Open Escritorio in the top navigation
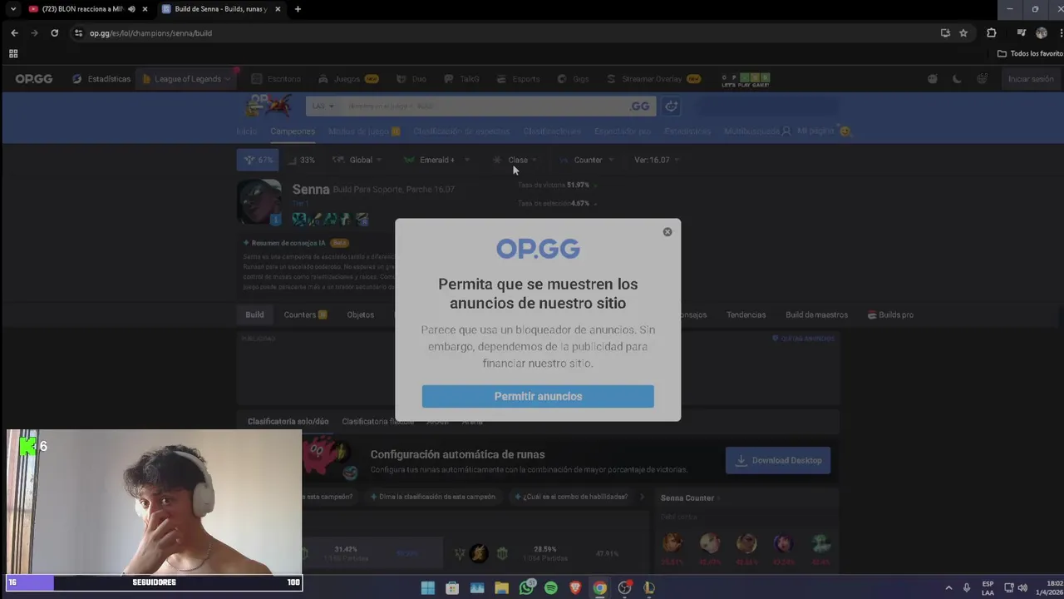 tap(276, 79)
